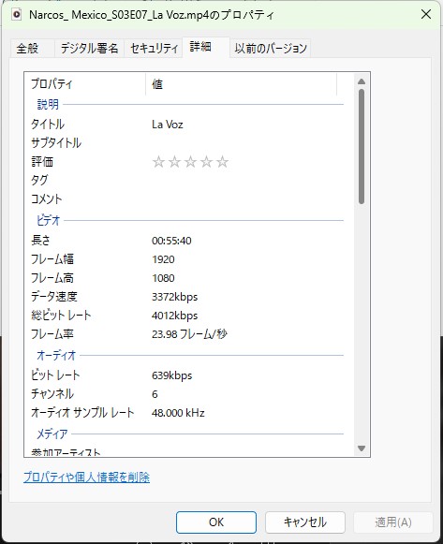Image resolution: width=443 pixels, height=544 pixels.
Task: Select the フレーム高 value 1080
Action: tap(163, 278)
